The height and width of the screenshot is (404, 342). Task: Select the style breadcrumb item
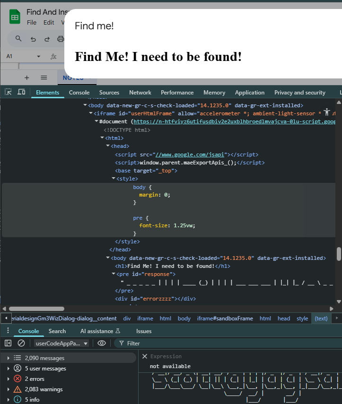pyautogui.click(x=302, y=318)
